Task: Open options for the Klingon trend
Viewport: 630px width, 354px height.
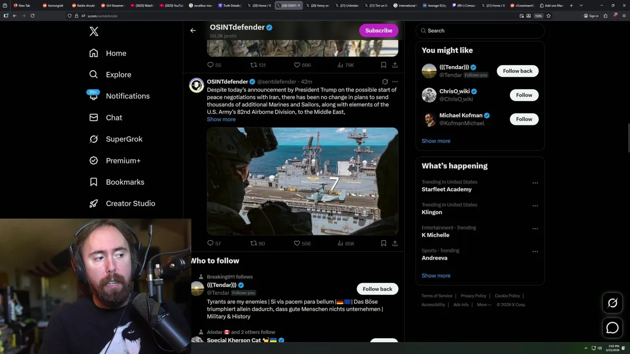Action: click(x=535, y=206)
